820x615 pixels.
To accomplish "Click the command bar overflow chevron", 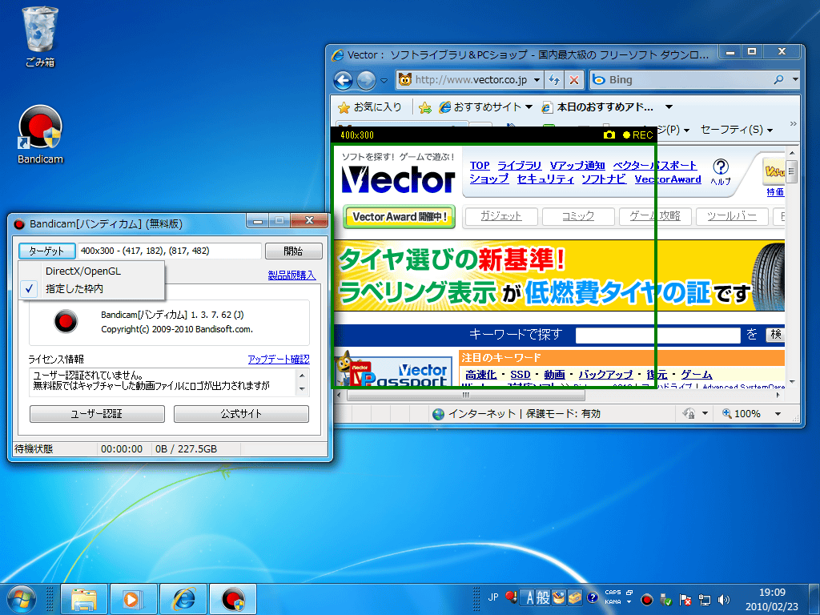I will (794, 124).
